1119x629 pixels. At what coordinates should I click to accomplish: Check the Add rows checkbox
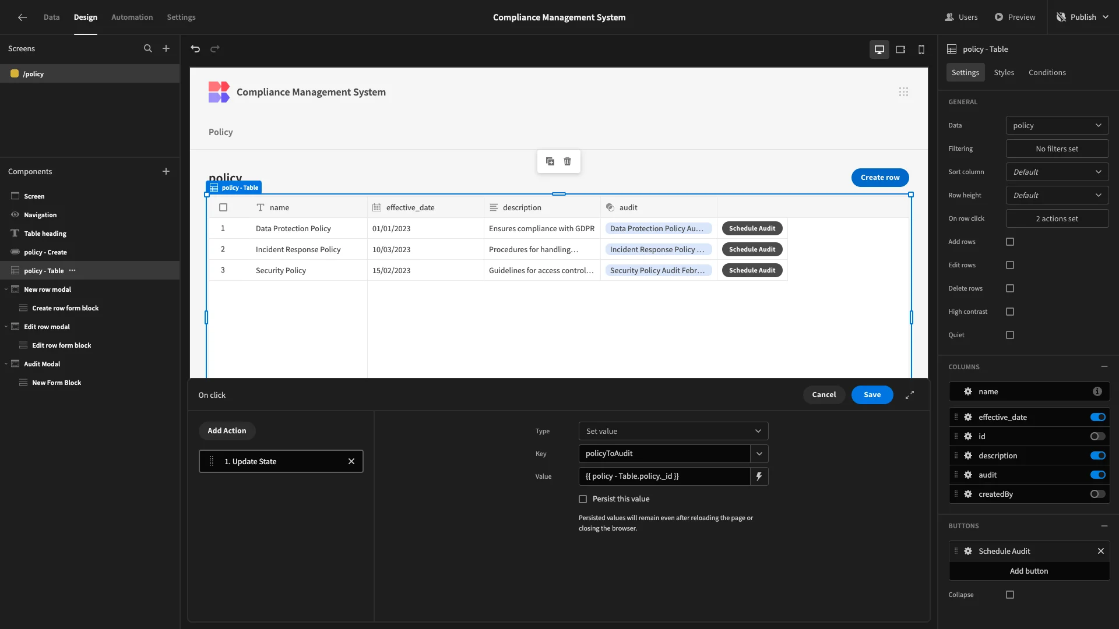(1010, 242)
